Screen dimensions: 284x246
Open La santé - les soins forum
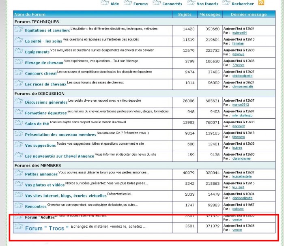click(43, 41)
